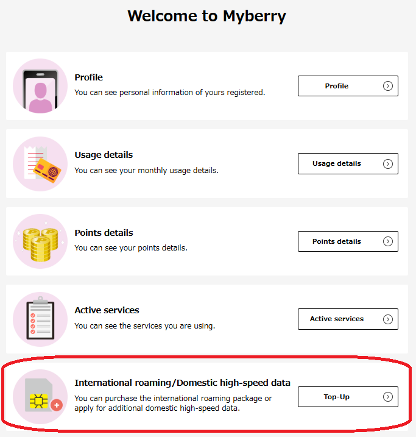416x437 pixels.
Task: Open the Active services button
Action: [x=348, y=319]
